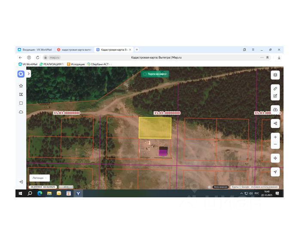Screen dimensions: 299x243
Task: Open Исходящие bookmark
Action: tap(76, 64)
